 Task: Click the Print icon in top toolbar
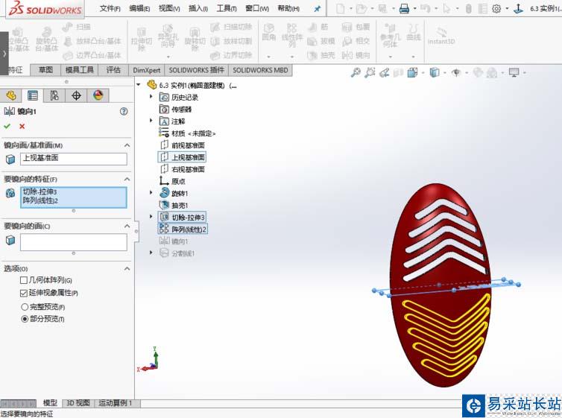pyautogui.click(x=404, y=8)
